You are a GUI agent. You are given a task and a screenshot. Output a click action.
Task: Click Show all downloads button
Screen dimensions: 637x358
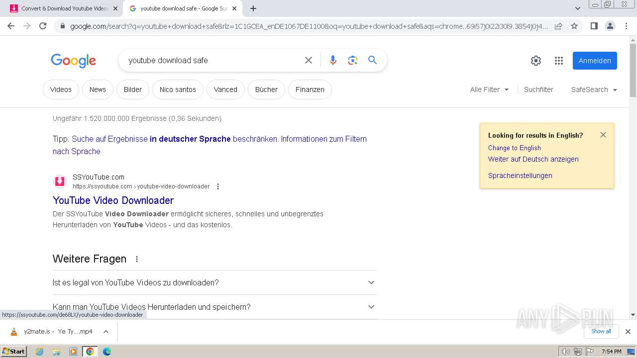[601, 331]
